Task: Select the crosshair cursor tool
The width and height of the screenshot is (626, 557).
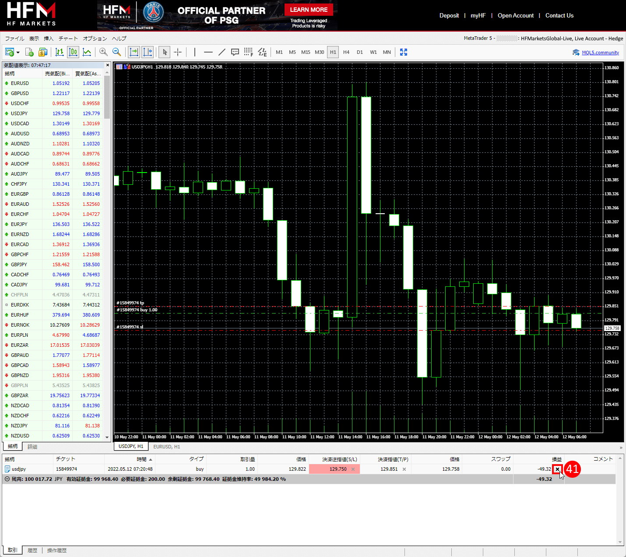Action: (x=178, y=53)
